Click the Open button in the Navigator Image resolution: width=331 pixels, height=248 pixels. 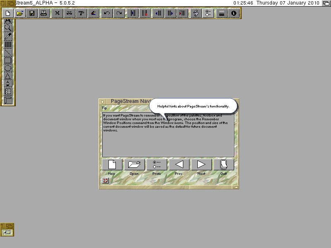pos(134,165)
